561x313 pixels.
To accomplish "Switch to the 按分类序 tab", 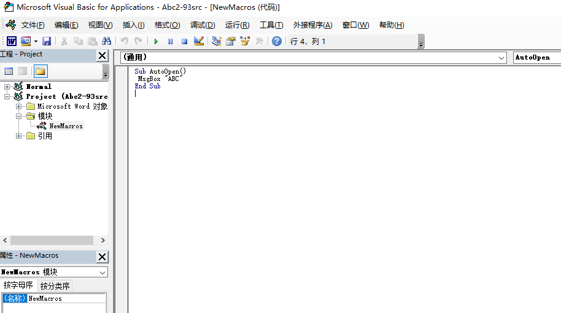I will pyautogui.click(x=55, y=285).
